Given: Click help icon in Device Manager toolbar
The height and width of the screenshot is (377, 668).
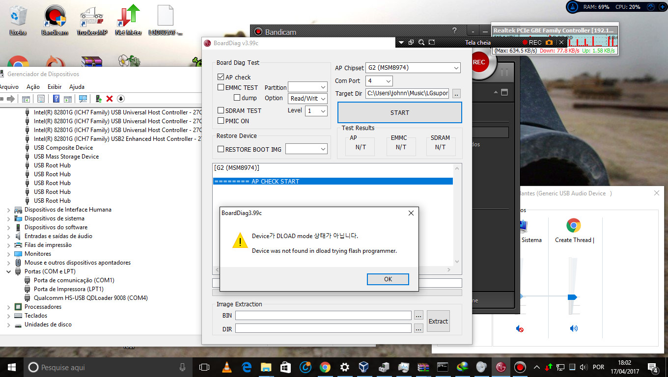Looking at the screenshot, I should point(56,99).
